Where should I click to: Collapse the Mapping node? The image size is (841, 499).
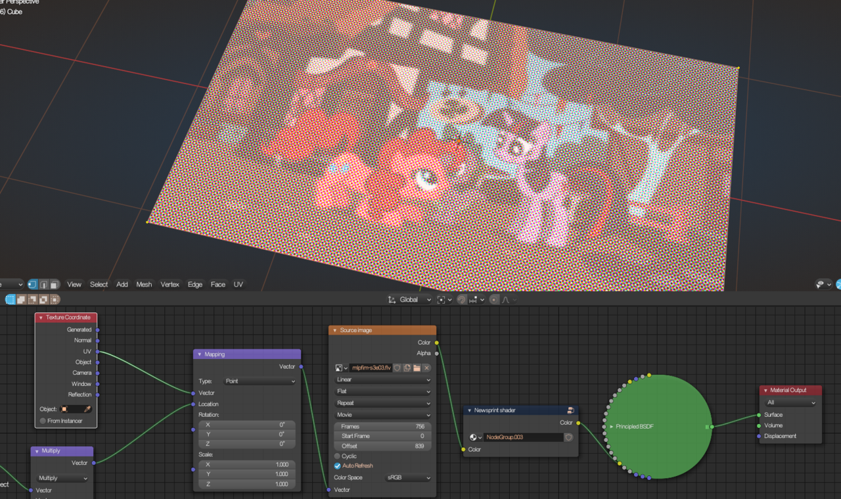199,354
